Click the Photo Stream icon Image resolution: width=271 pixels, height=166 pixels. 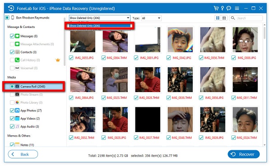pyautogui.click(x=17, y=94)
